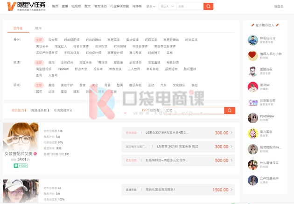The image size is (294, 204).
Task: Open 女神就是买神 avatar
Action: tap(253, 180)
